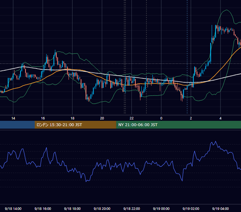
Task: Click the 2 hour label on price chart axis
Action: click(x=191, y=118)
